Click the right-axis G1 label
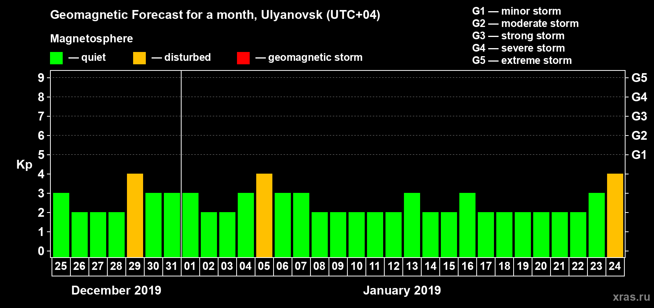The width and height of the screenshot is (654, 308). point(639,155)
